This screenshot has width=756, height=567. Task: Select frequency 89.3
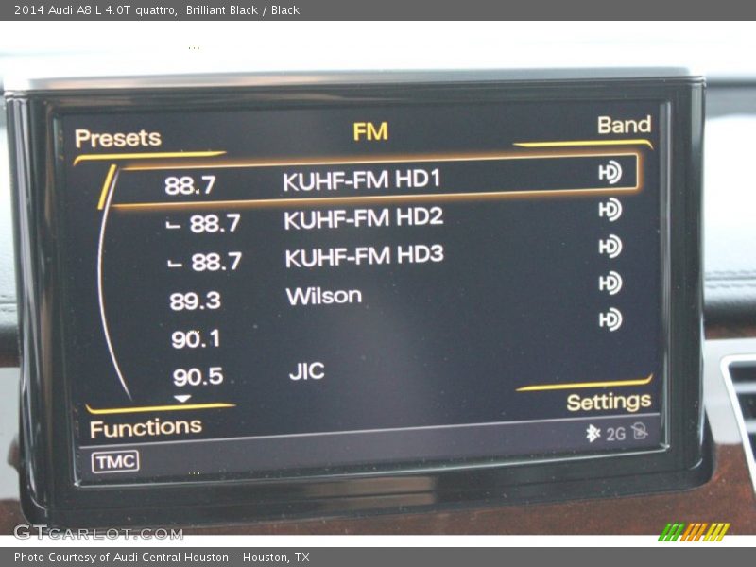[x=196, y=301]
